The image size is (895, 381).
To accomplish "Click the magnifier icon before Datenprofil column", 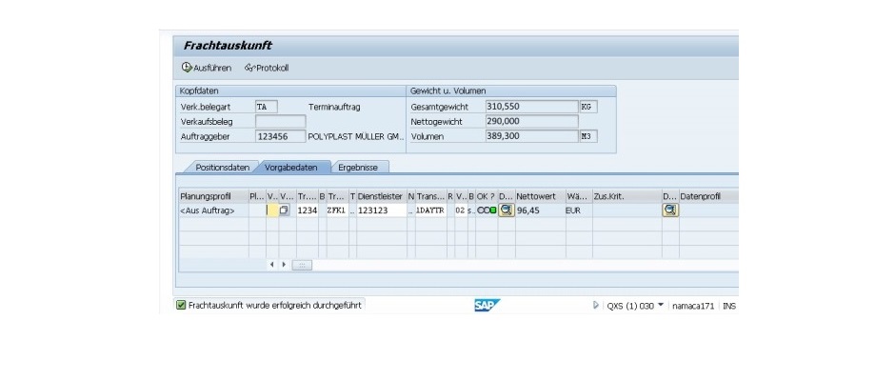I will pyautogui.click(x=670, y=210).
